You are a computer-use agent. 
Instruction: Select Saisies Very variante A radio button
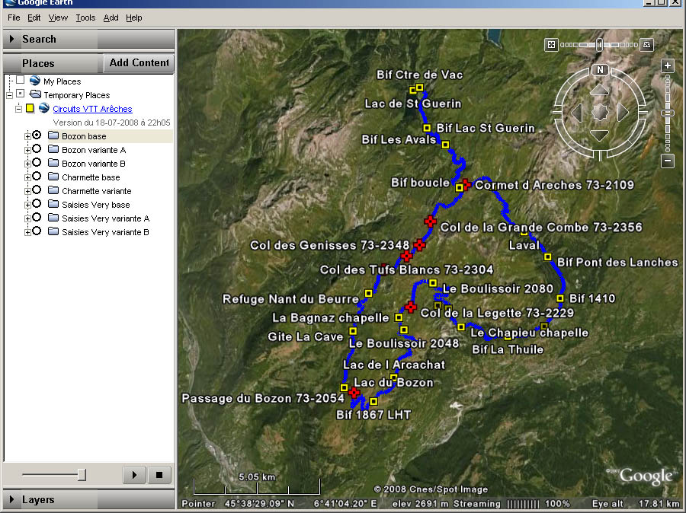click(37, 217)
